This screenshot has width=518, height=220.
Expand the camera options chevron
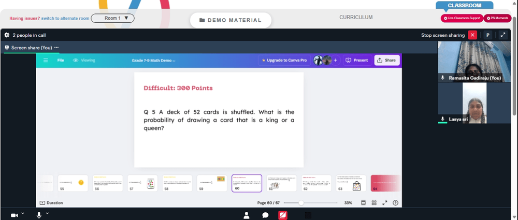(x=23, y=214)
